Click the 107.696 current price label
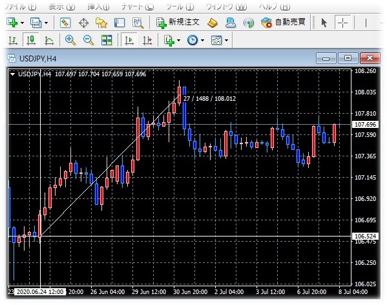The image size is (387, 305). point(365,124)
